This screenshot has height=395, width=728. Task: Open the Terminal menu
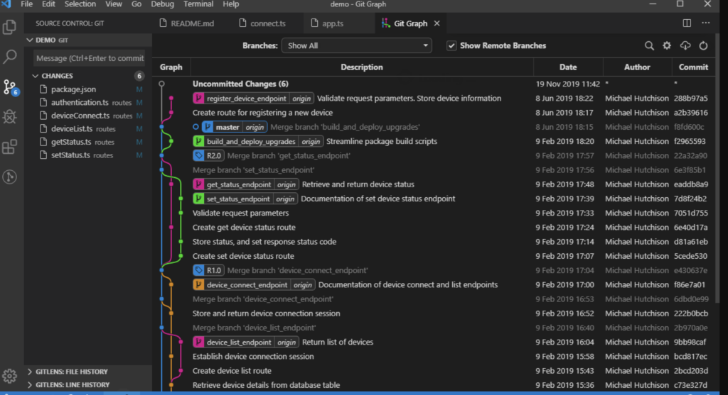198,4
